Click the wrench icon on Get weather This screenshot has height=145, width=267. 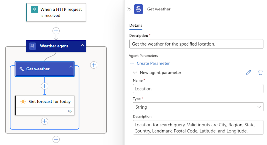click(x=22, y=69)
